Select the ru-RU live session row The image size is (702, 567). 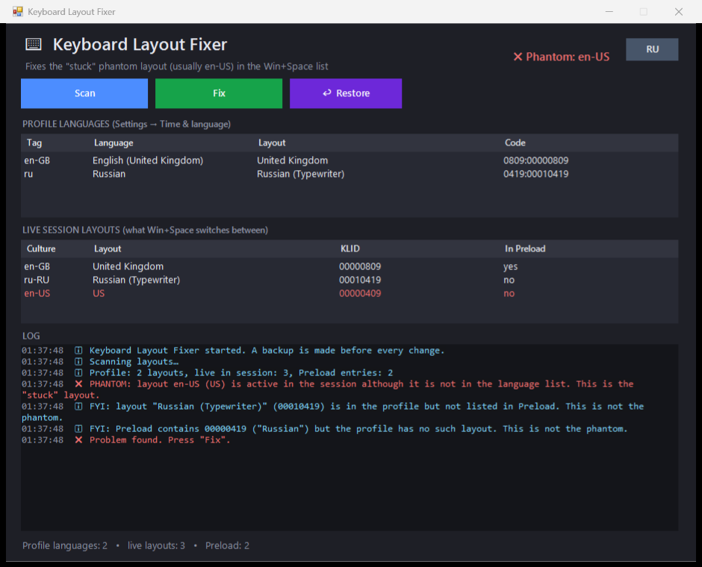coord(350,280)
